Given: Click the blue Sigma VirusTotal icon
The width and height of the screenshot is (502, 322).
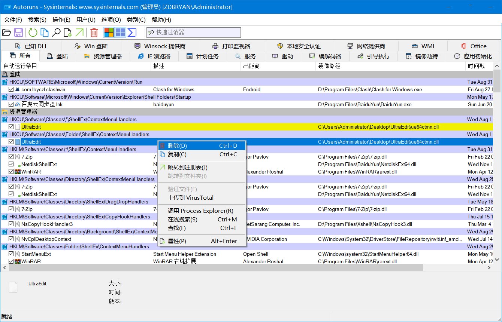Looking at the screenshot, I should (x=132, y=33).
